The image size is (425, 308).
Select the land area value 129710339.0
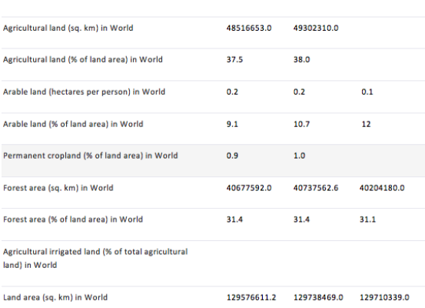(384, 297)
